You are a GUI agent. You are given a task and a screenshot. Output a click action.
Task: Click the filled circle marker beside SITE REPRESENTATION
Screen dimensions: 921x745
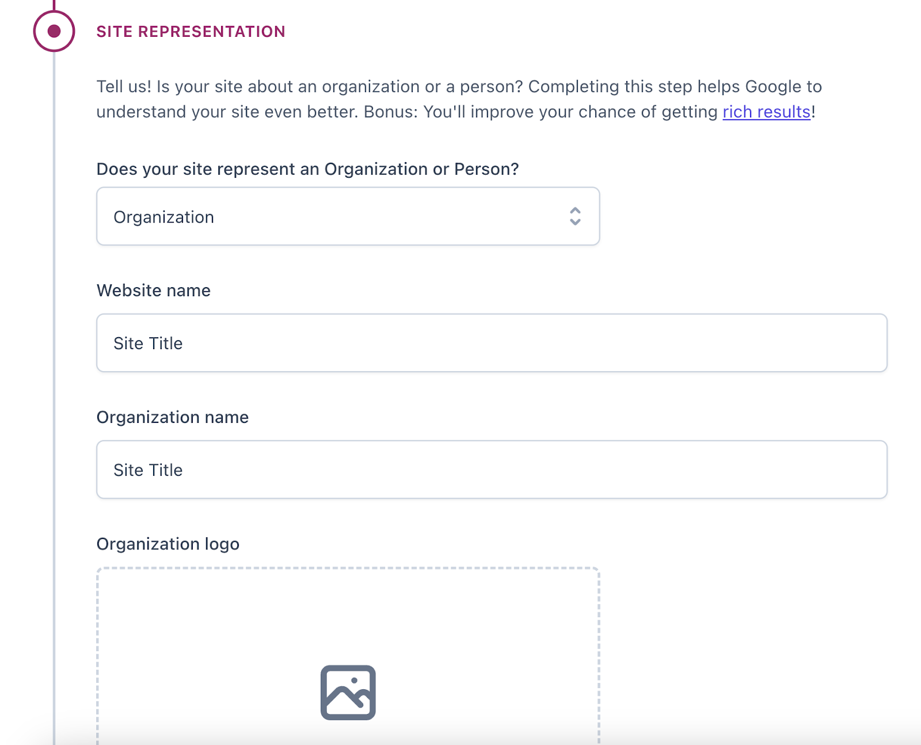pyautogui.click(x=54, y=32)
